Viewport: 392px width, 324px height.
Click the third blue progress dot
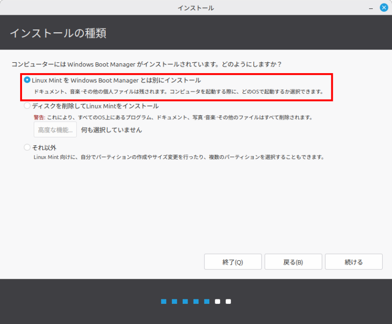(x=185, y=301)
